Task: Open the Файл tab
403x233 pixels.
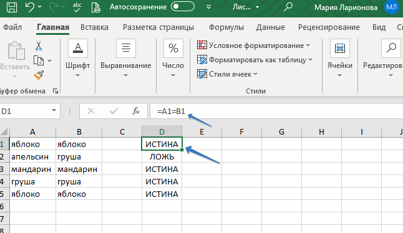Action: [x=12, y=27]
